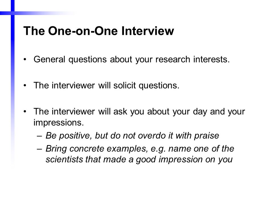Screen dimensions: 273x204
Task: Click the dash marker before "Be positive"
Action: tap(39, 136)
